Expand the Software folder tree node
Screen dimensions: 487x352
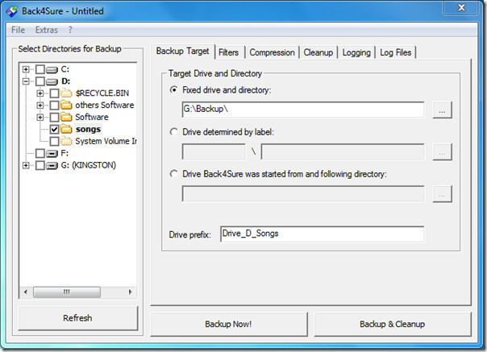click(x=40, y=118)
